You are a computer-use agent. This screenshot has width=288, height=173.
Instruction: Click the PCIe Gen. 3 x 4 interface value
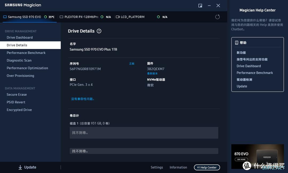81,85
